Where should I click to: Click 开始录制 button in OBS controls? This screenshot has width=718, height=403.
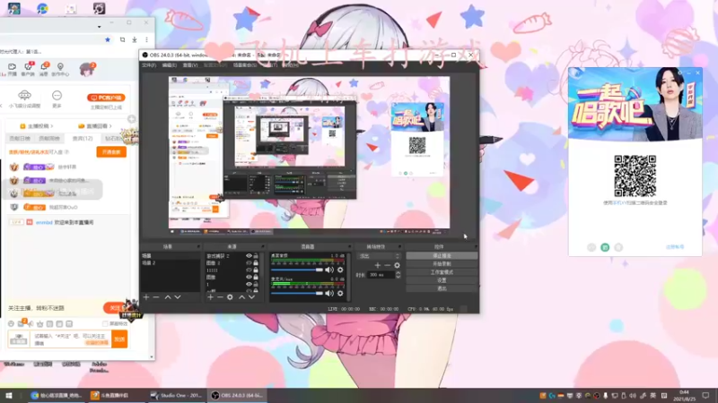coord(442,264)
